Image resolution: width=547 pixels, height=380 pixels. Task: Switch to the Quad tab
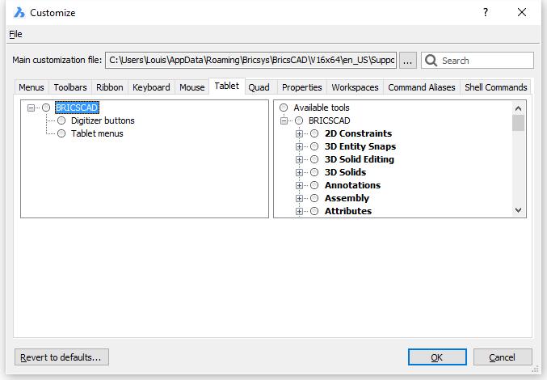(x=259, y=87)
